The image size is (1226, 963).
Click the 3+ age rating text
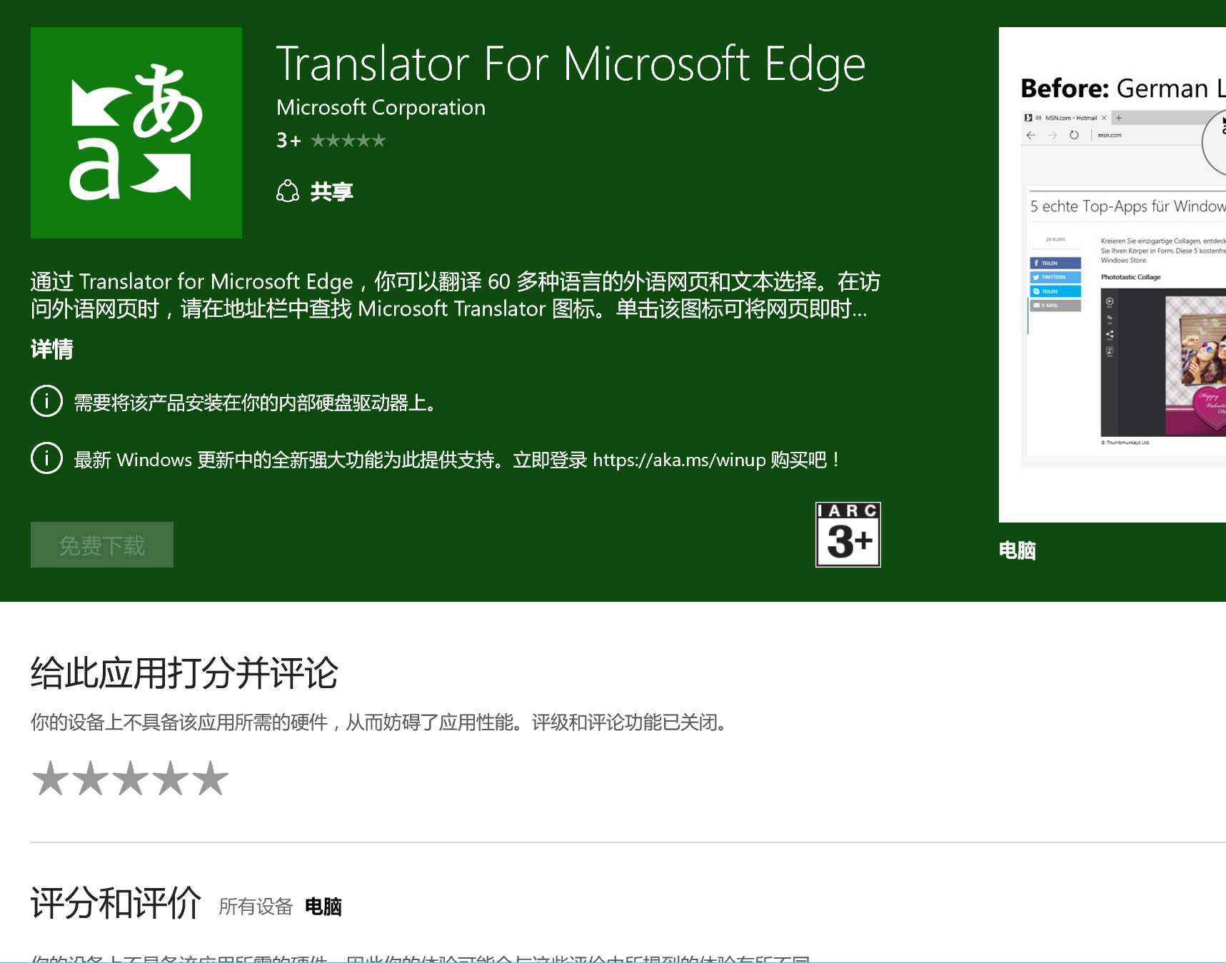(289, 141)
